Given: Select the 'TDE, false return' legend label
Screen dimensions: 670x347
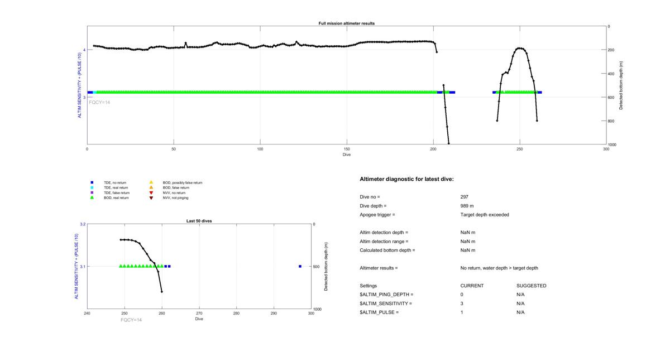Looking at the screenshot, I should (116, 192).
